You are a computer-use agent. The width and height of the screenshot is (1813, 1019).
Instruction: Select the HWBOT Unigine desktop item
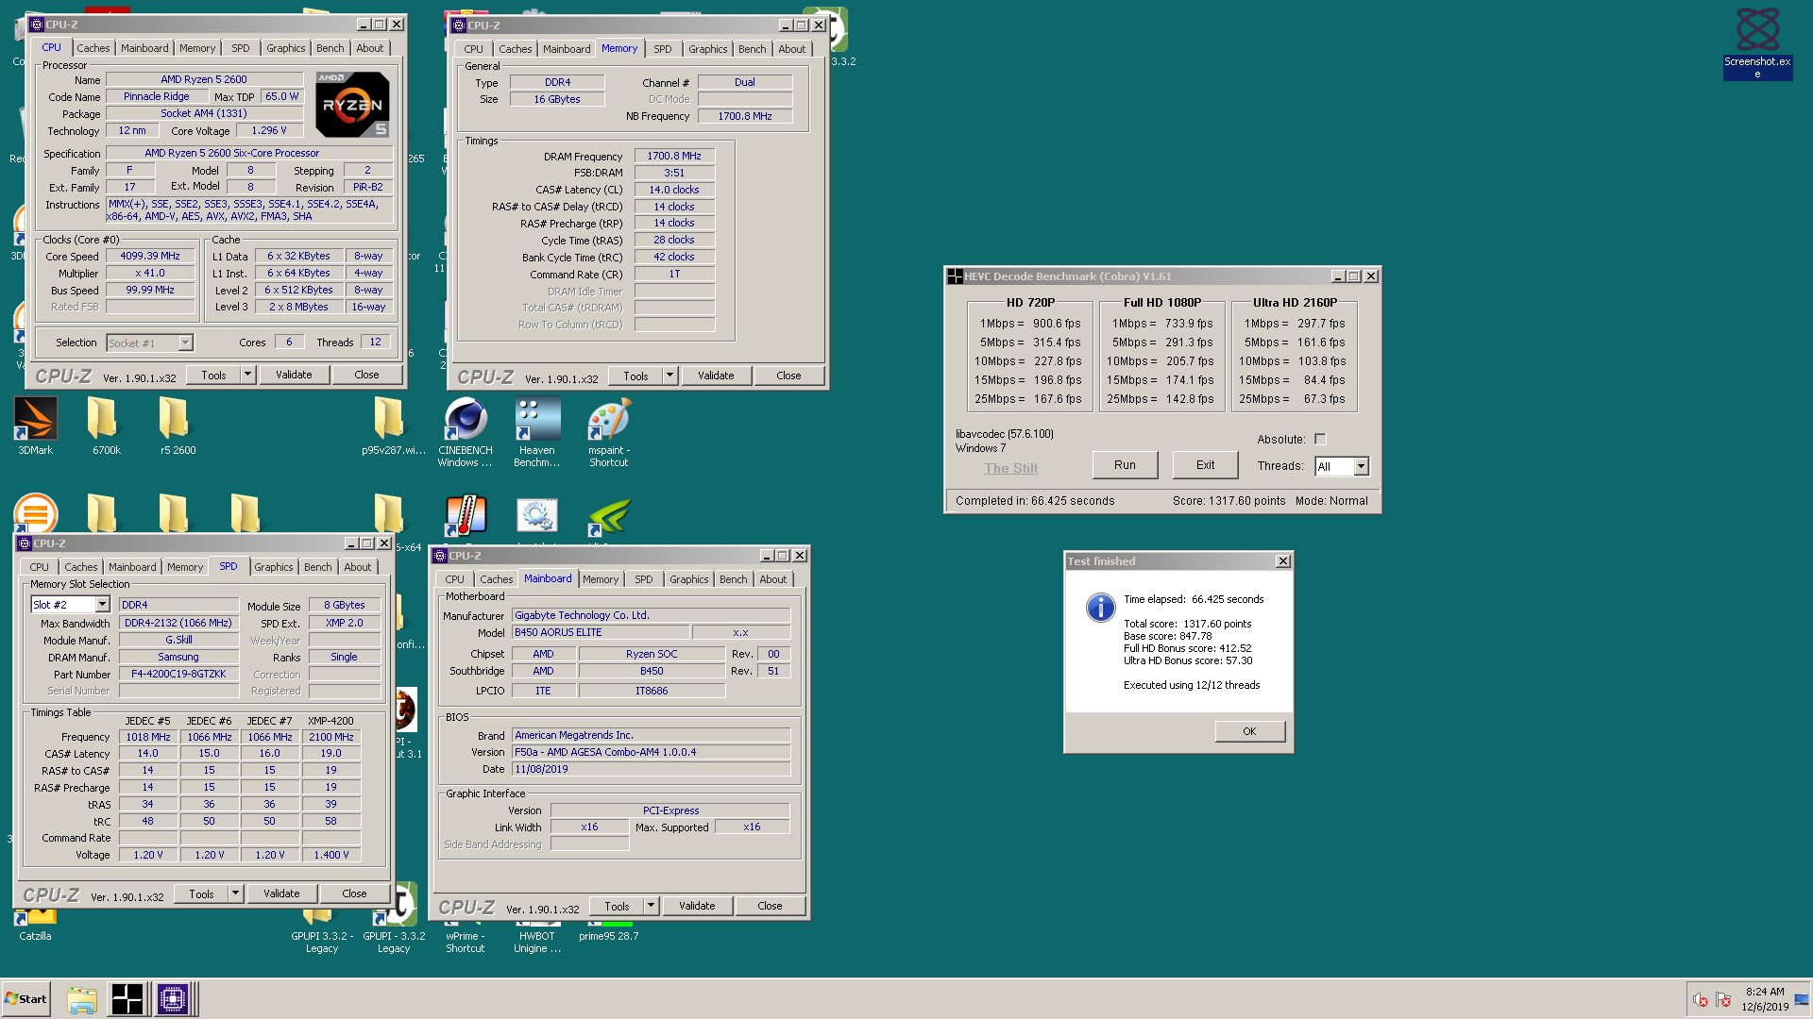point(536,936)
